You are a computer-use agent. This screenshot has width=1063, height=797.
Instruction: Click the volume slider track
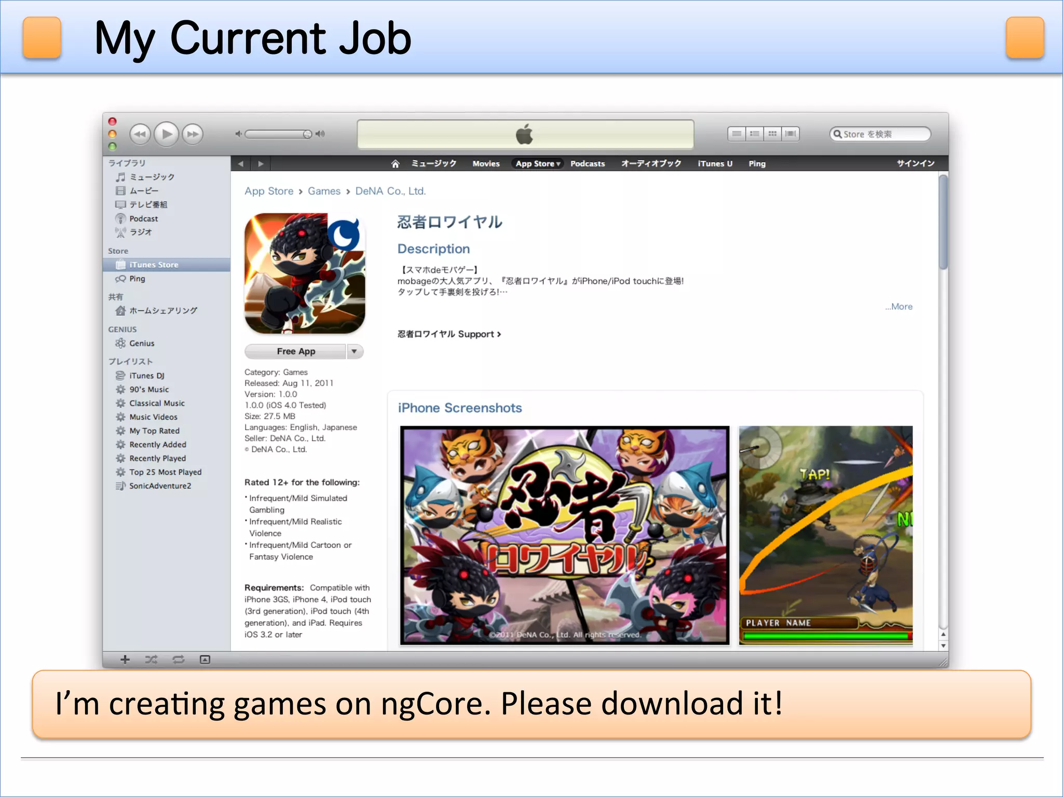tap(278, 134)
